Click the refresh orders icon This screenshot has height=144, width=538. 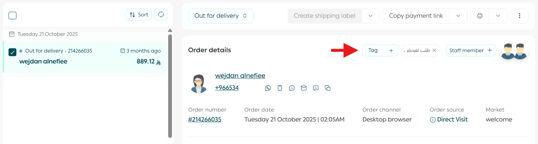(x=161, y=15)
